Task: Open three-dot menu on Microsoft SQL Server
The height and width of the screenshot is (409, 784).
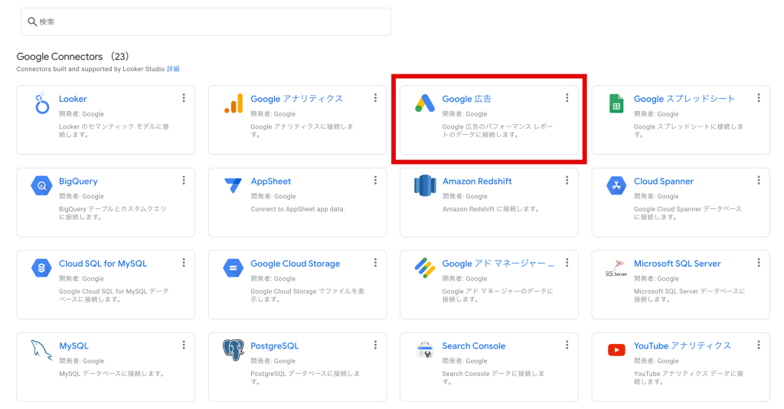Action: [x=759, y=263]
